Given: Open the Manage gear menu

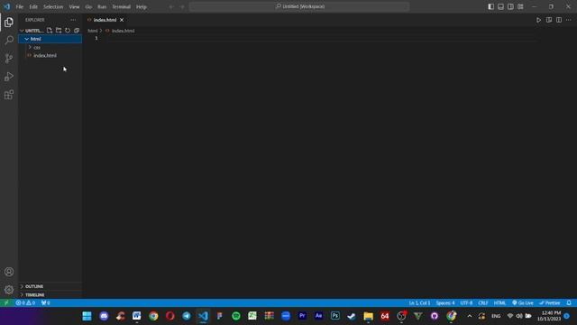Looking at the screenshot, I should point(9,290).
